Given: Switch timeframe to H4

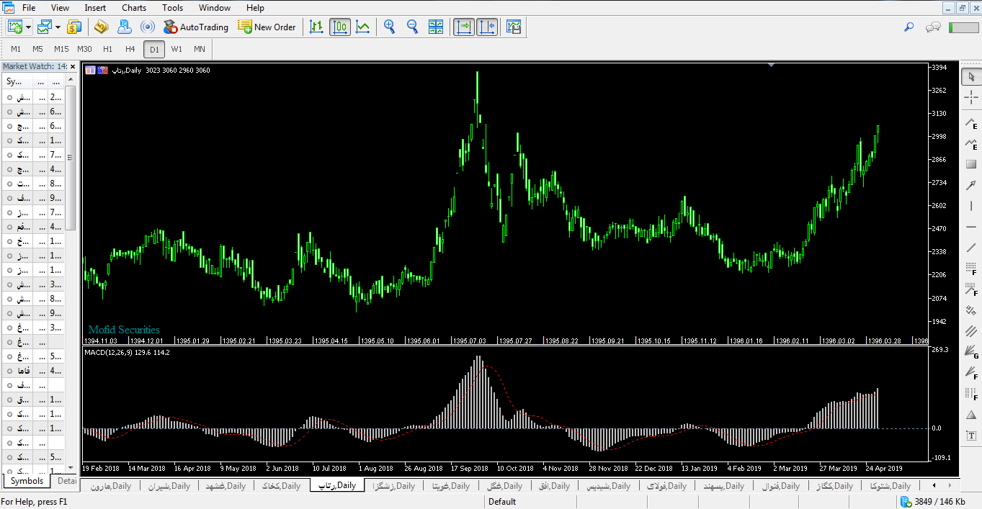Looking at the screenshot, I should [x=130, y=49].
